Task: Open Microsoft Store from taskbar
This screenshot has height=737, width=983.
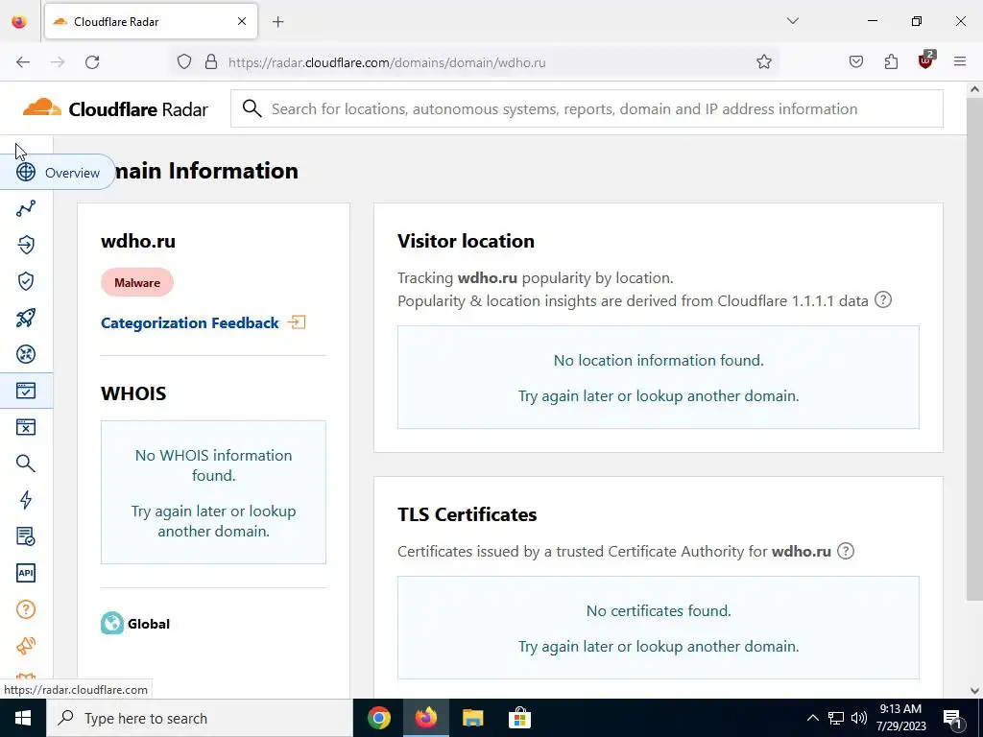Action: pyautogui.click(x=519, y=718)
